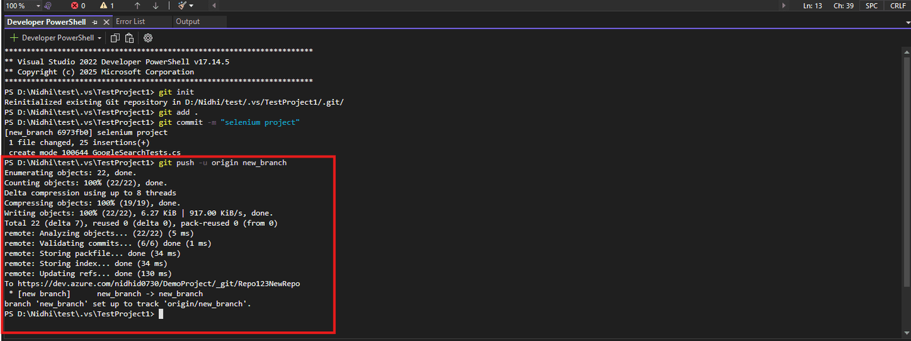Switch to the Output tab

pyautogui.click(x=188, y=21)
